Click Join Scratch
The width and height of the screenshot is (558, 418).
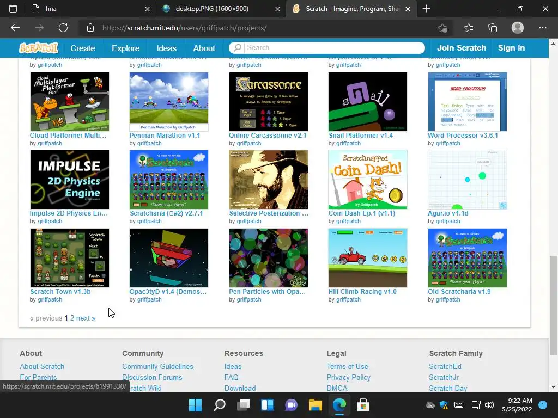[x=461, y=48]
